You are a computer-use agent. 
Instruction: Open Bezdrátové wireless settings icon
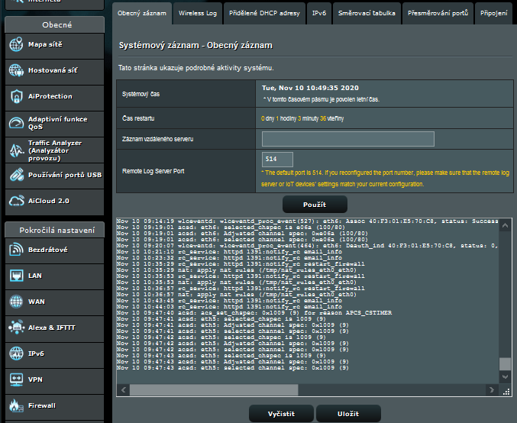click(16, 250)
